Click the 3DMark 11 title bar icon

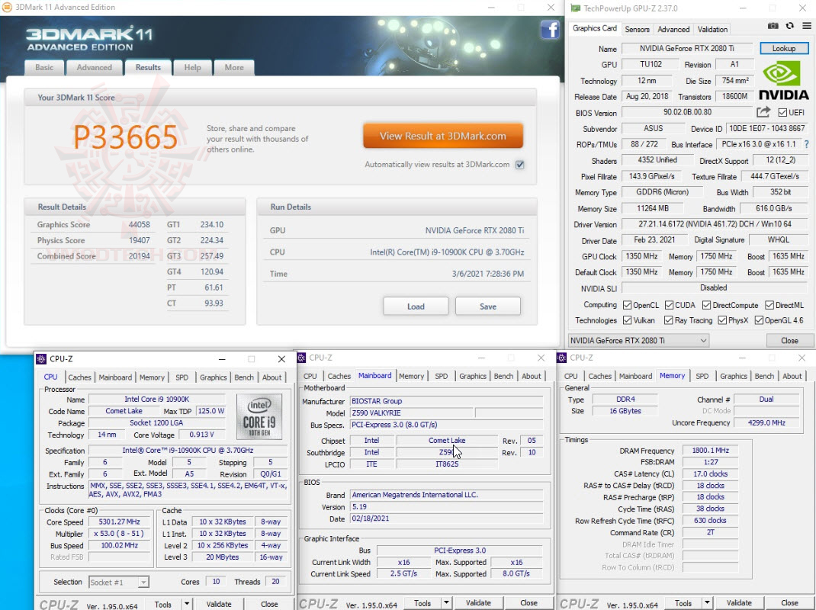(7, 8)
